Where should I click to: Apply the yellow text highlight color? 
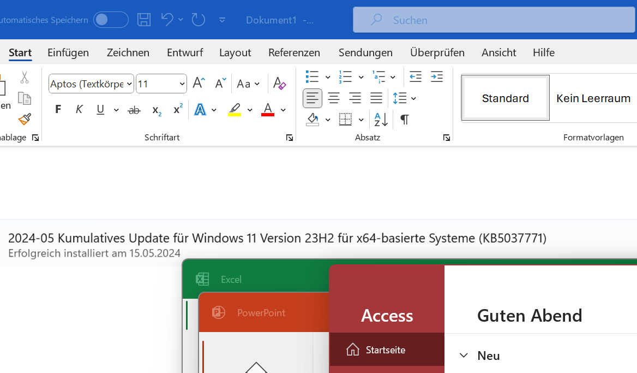[235, 109]
